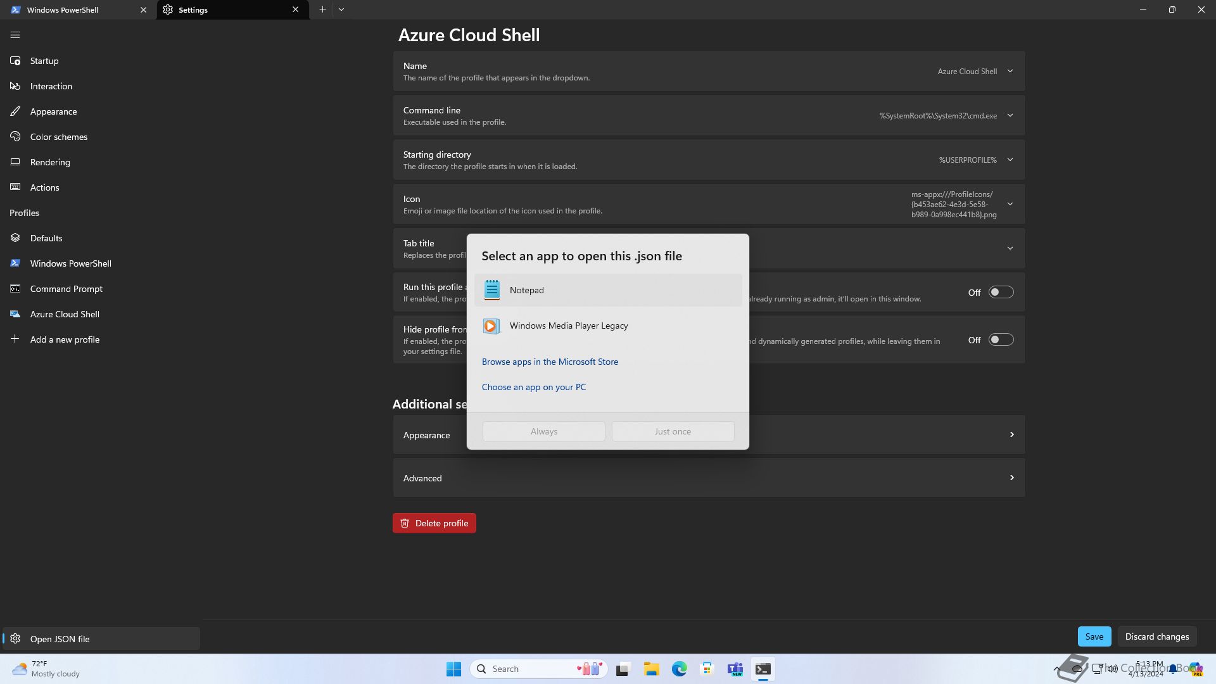
Task: Open Actions settings page
Action: 100,187
